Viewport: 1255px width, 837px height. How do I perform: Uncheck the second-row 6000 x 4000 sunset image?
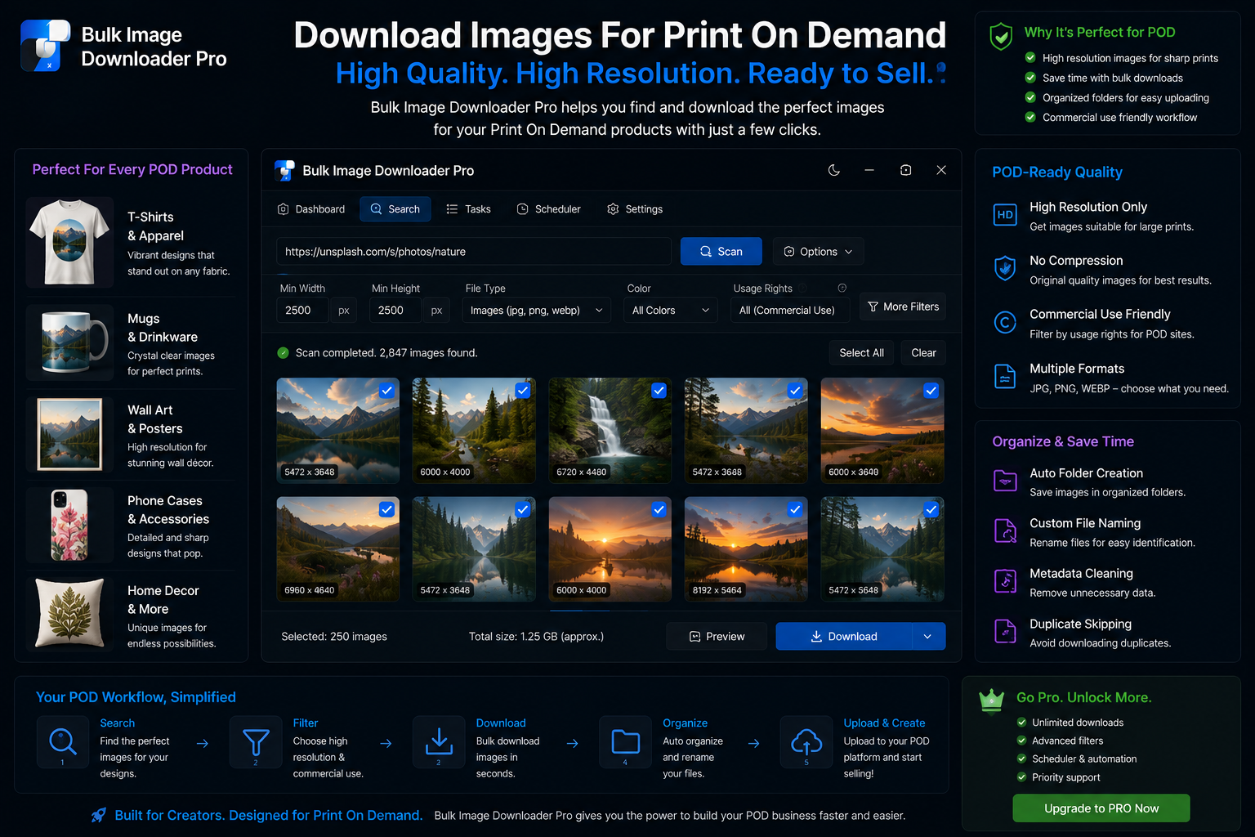[x=659, y=509]
